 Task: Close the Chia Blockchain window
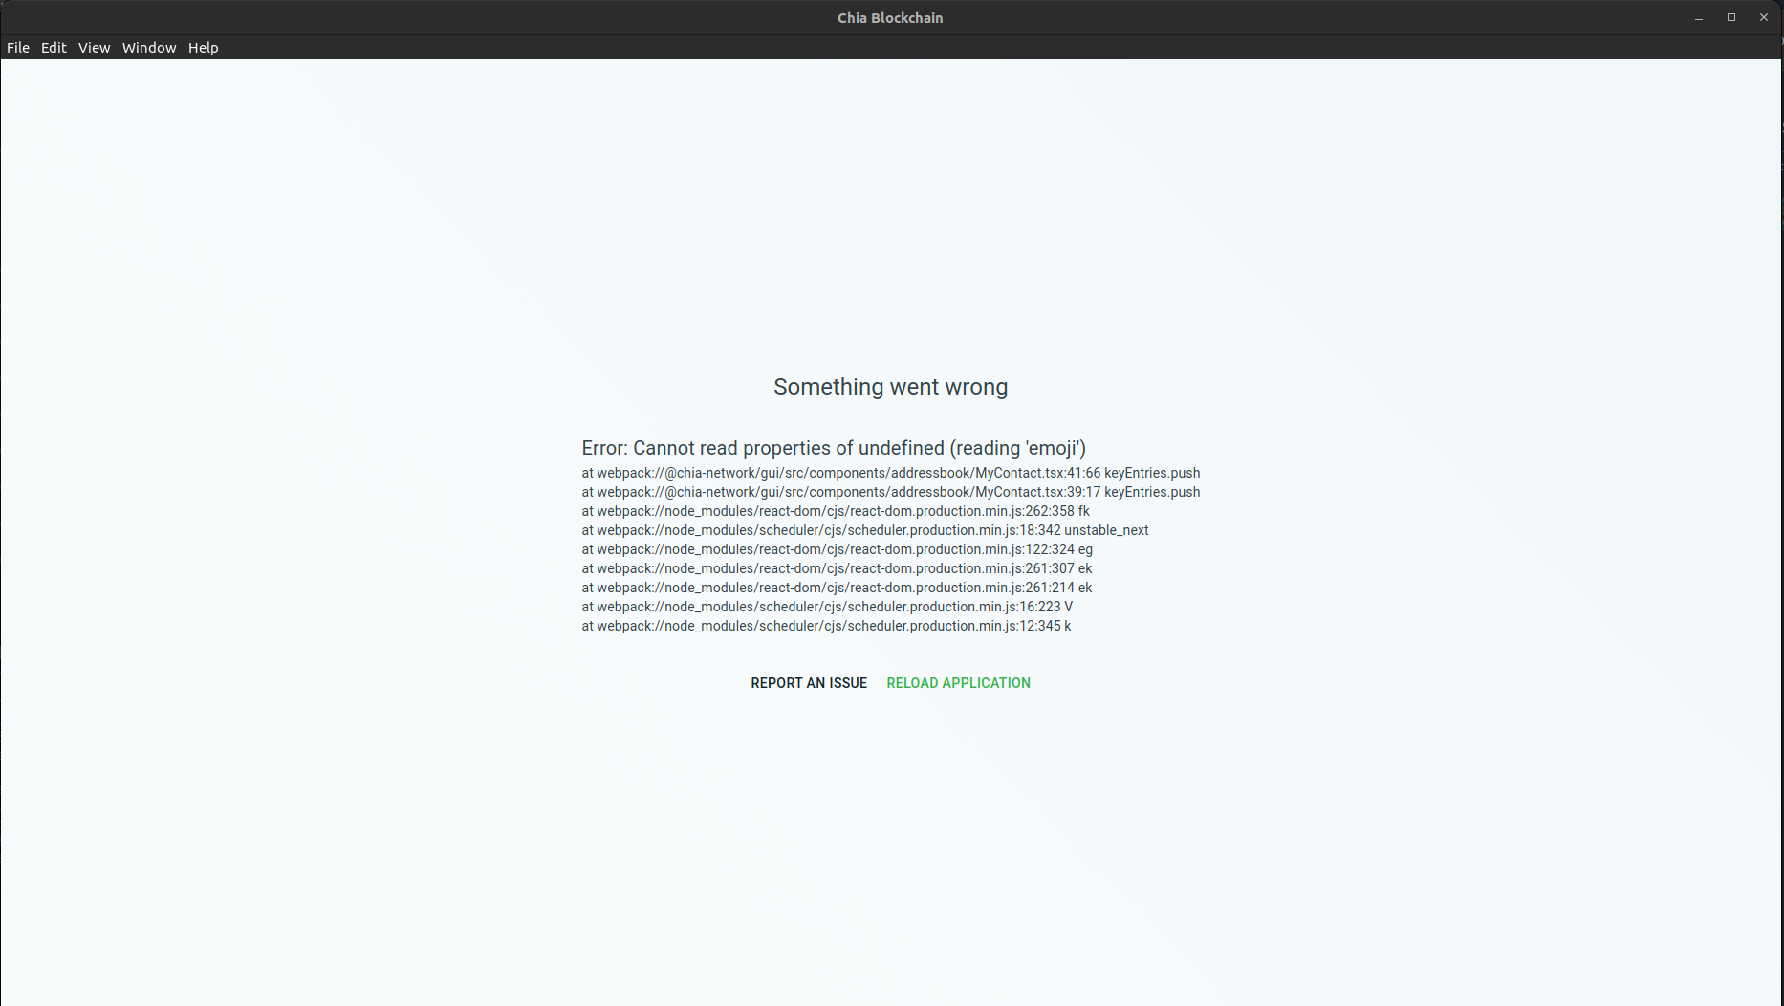pyautogui.click(x=1763, y=16)
